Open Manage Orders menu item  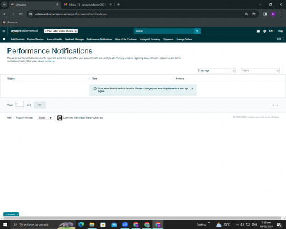(x=184, y=40)
